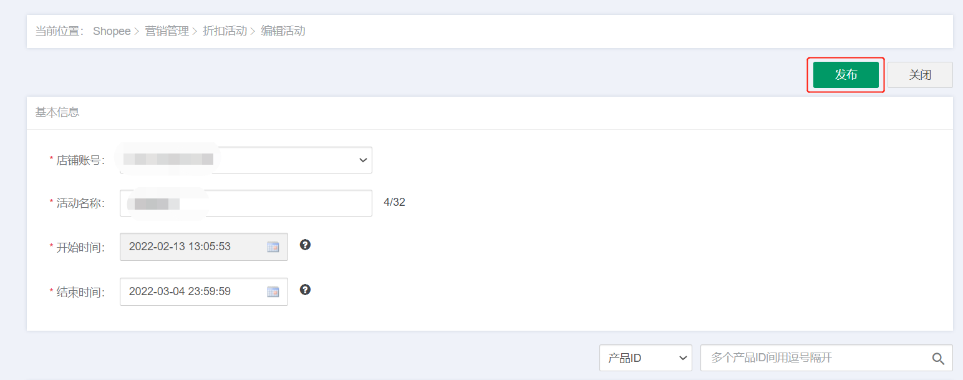Click the 基本信息 section header
Screen dimensions: 963x380
click(57, 112)
